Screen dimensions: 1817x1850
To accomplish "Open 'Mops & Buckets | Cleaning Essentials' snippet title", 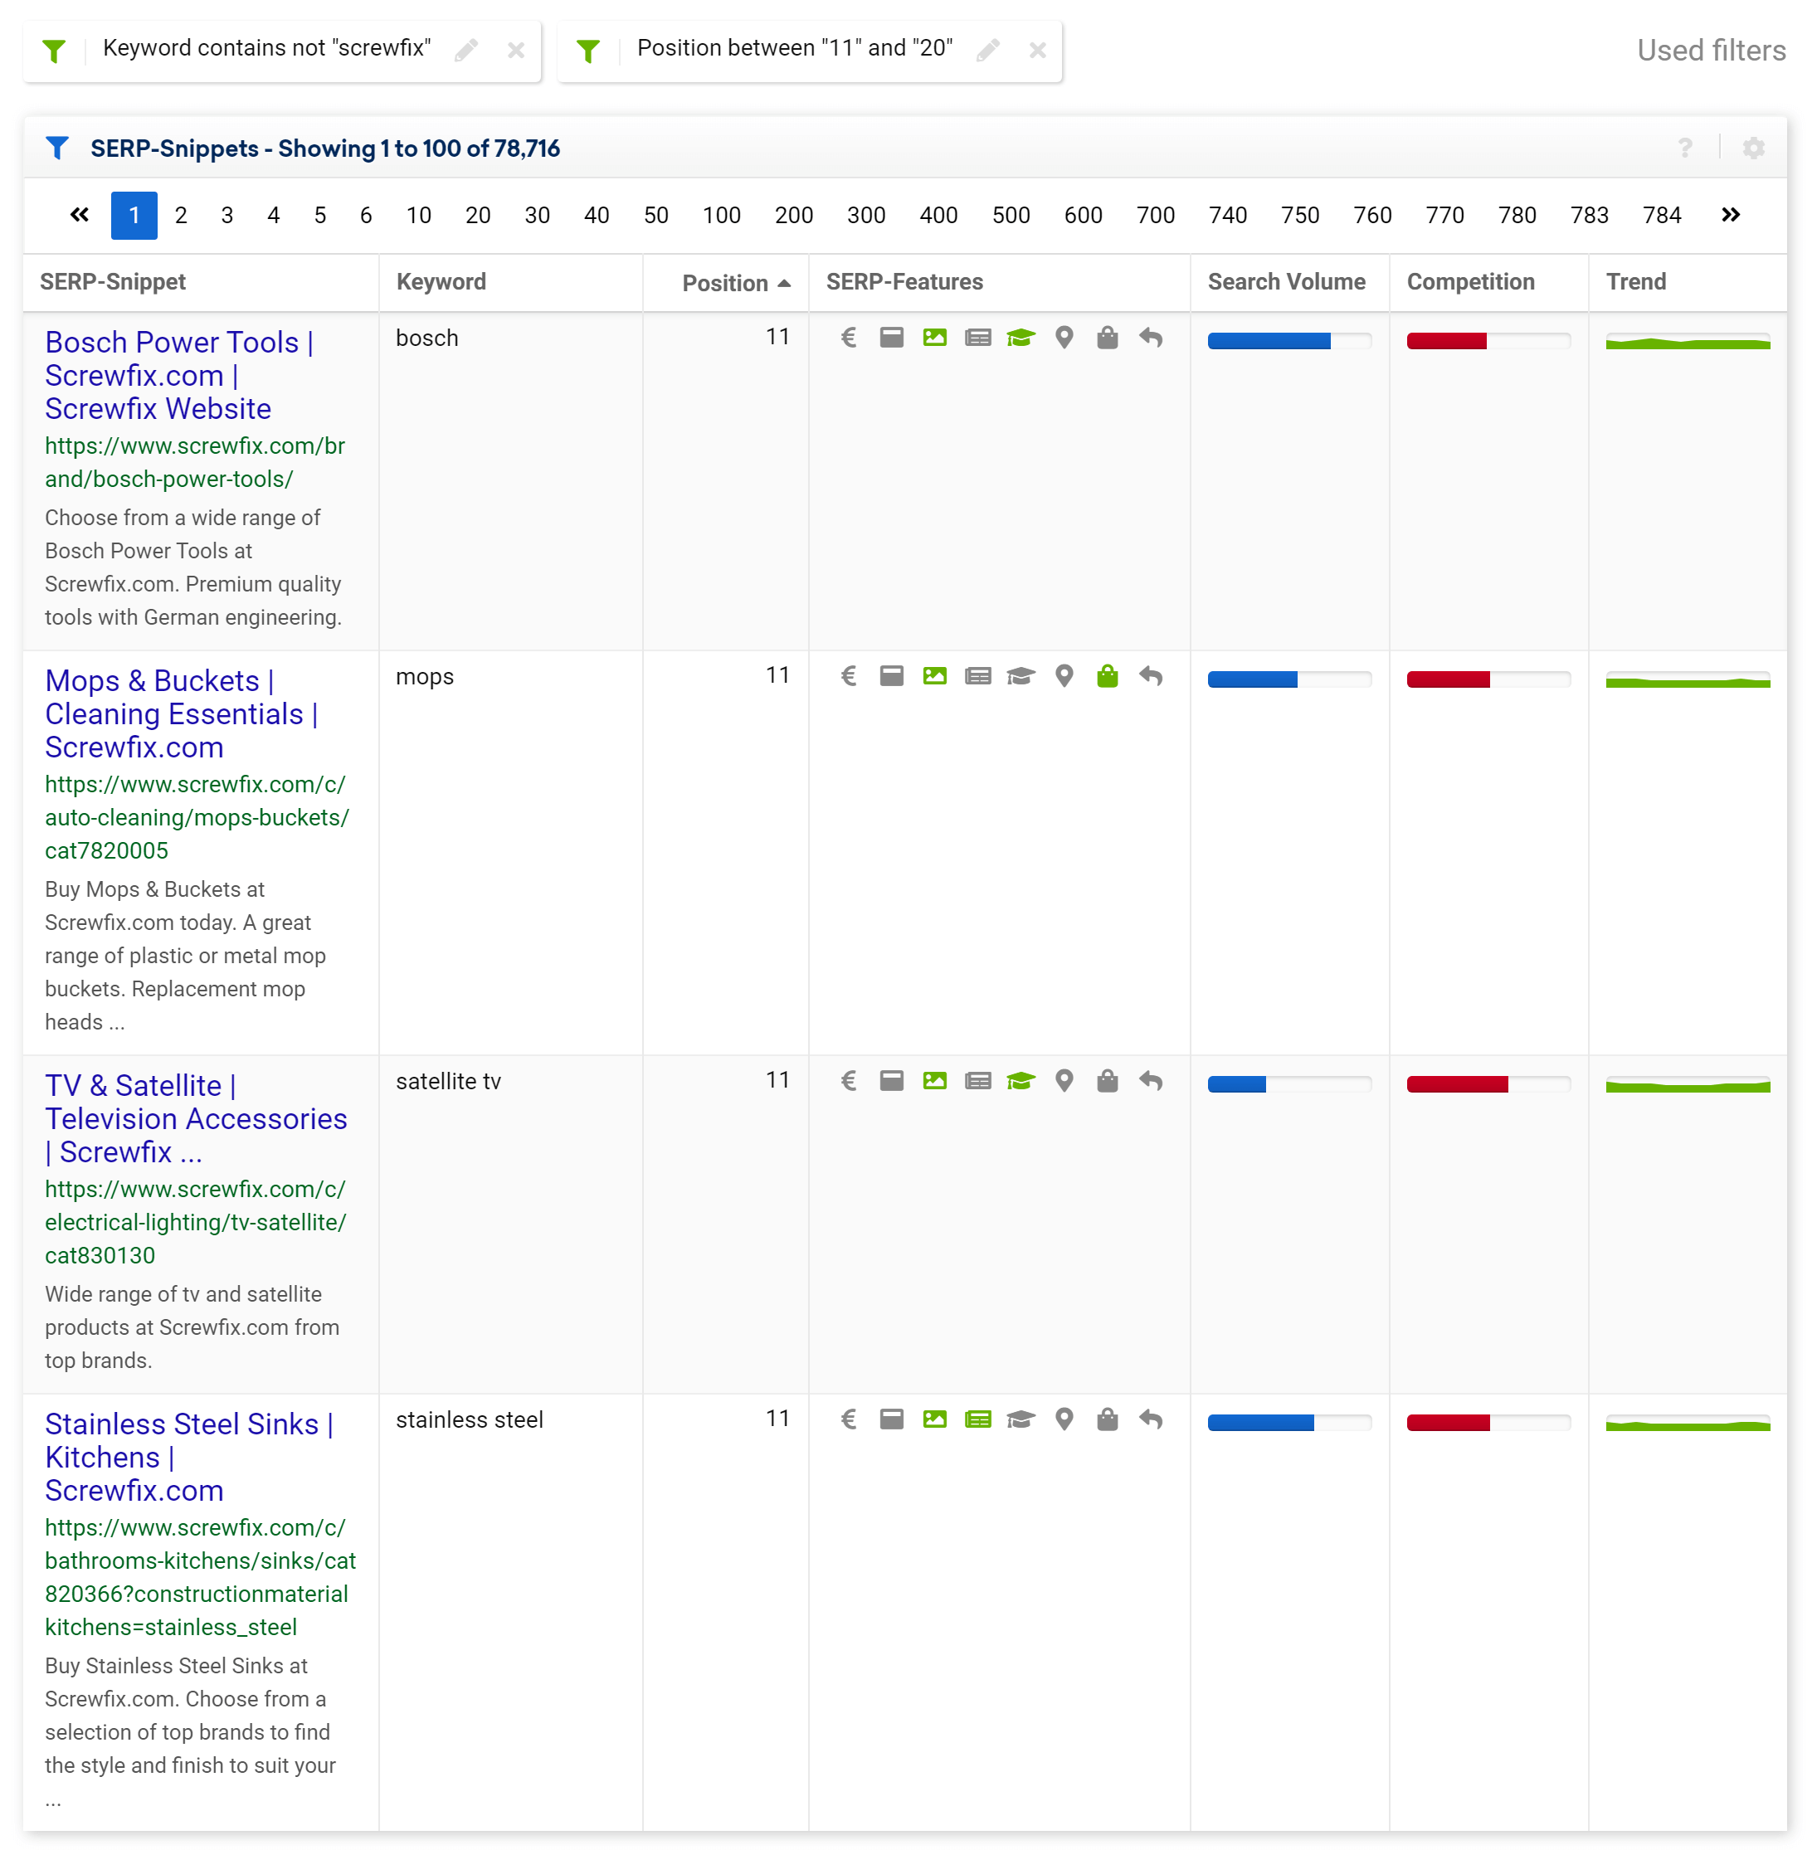I will coord(182,713).
